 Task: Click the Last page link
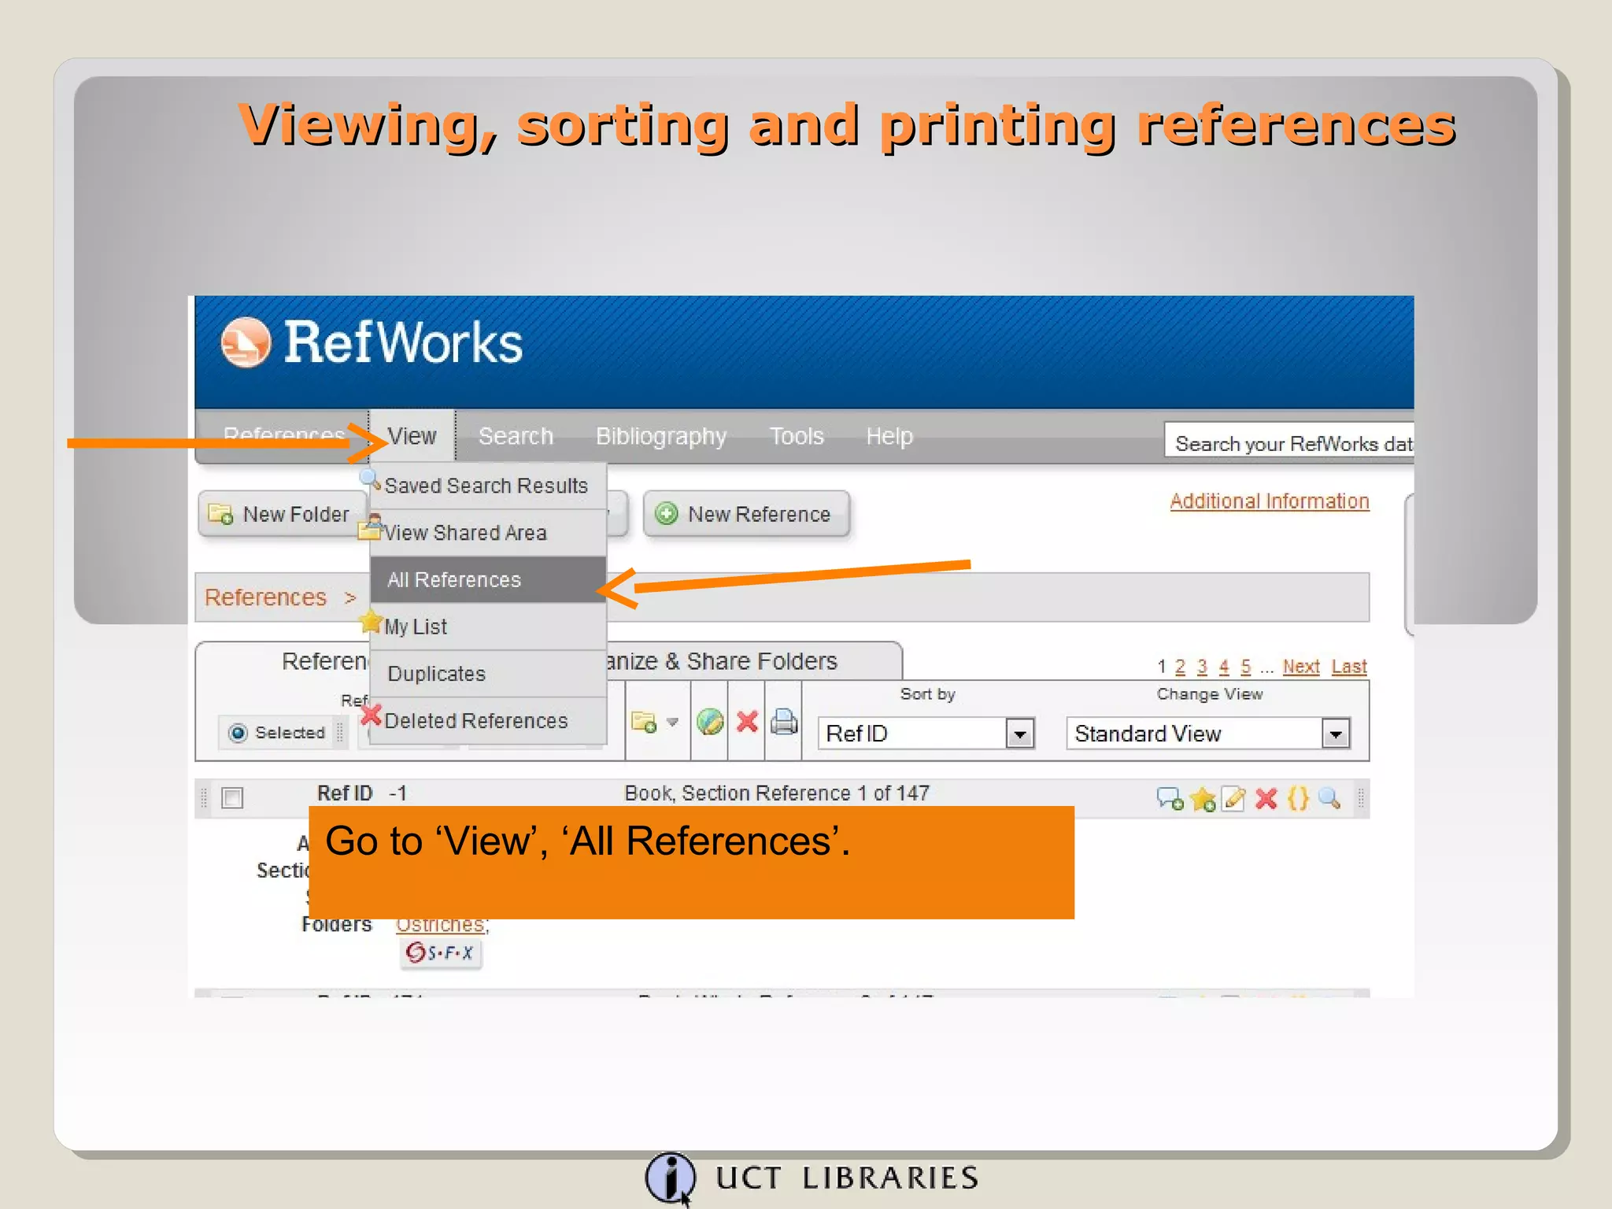(1349, 667)
